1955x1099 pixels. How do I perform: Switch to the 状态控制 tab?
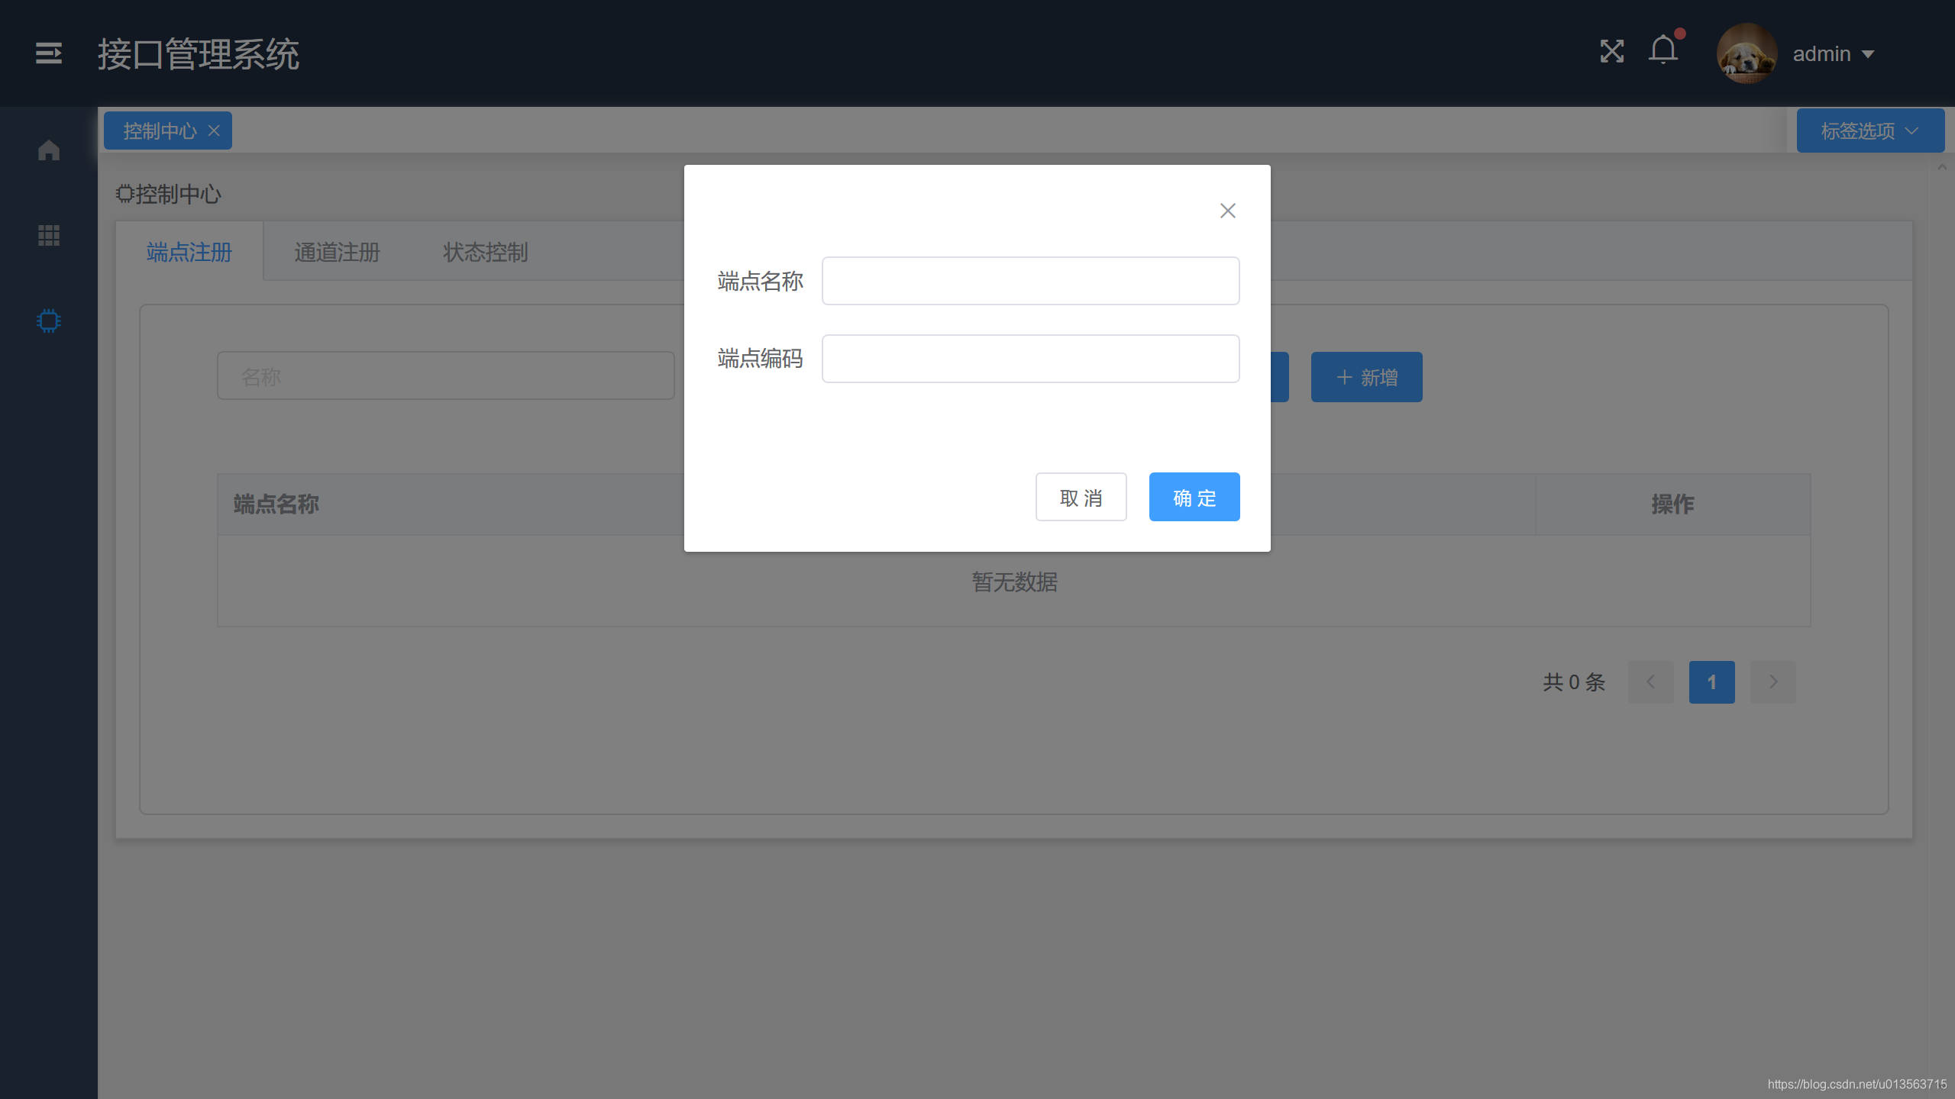click(485, 252)
